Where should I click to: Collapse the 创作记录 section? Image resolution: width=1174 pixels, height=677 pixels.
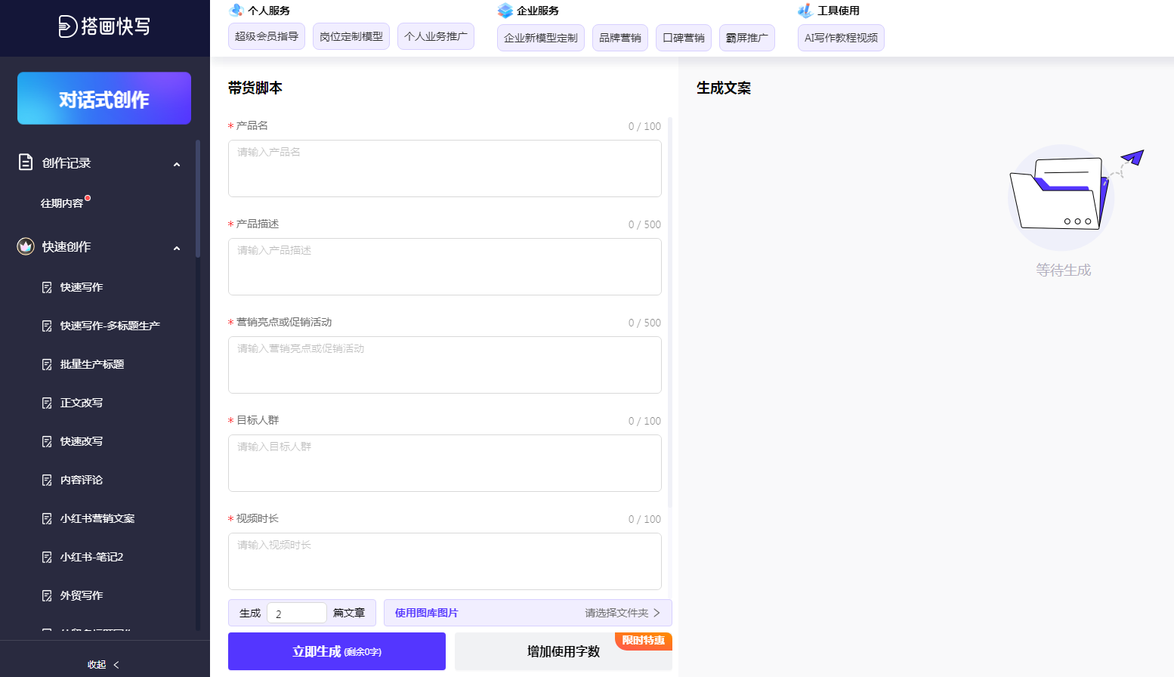pos(176,163)
